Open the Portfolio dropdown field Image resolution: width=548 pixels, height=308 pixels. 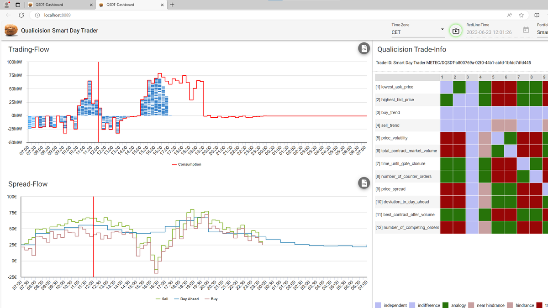[x=542, y=30]
